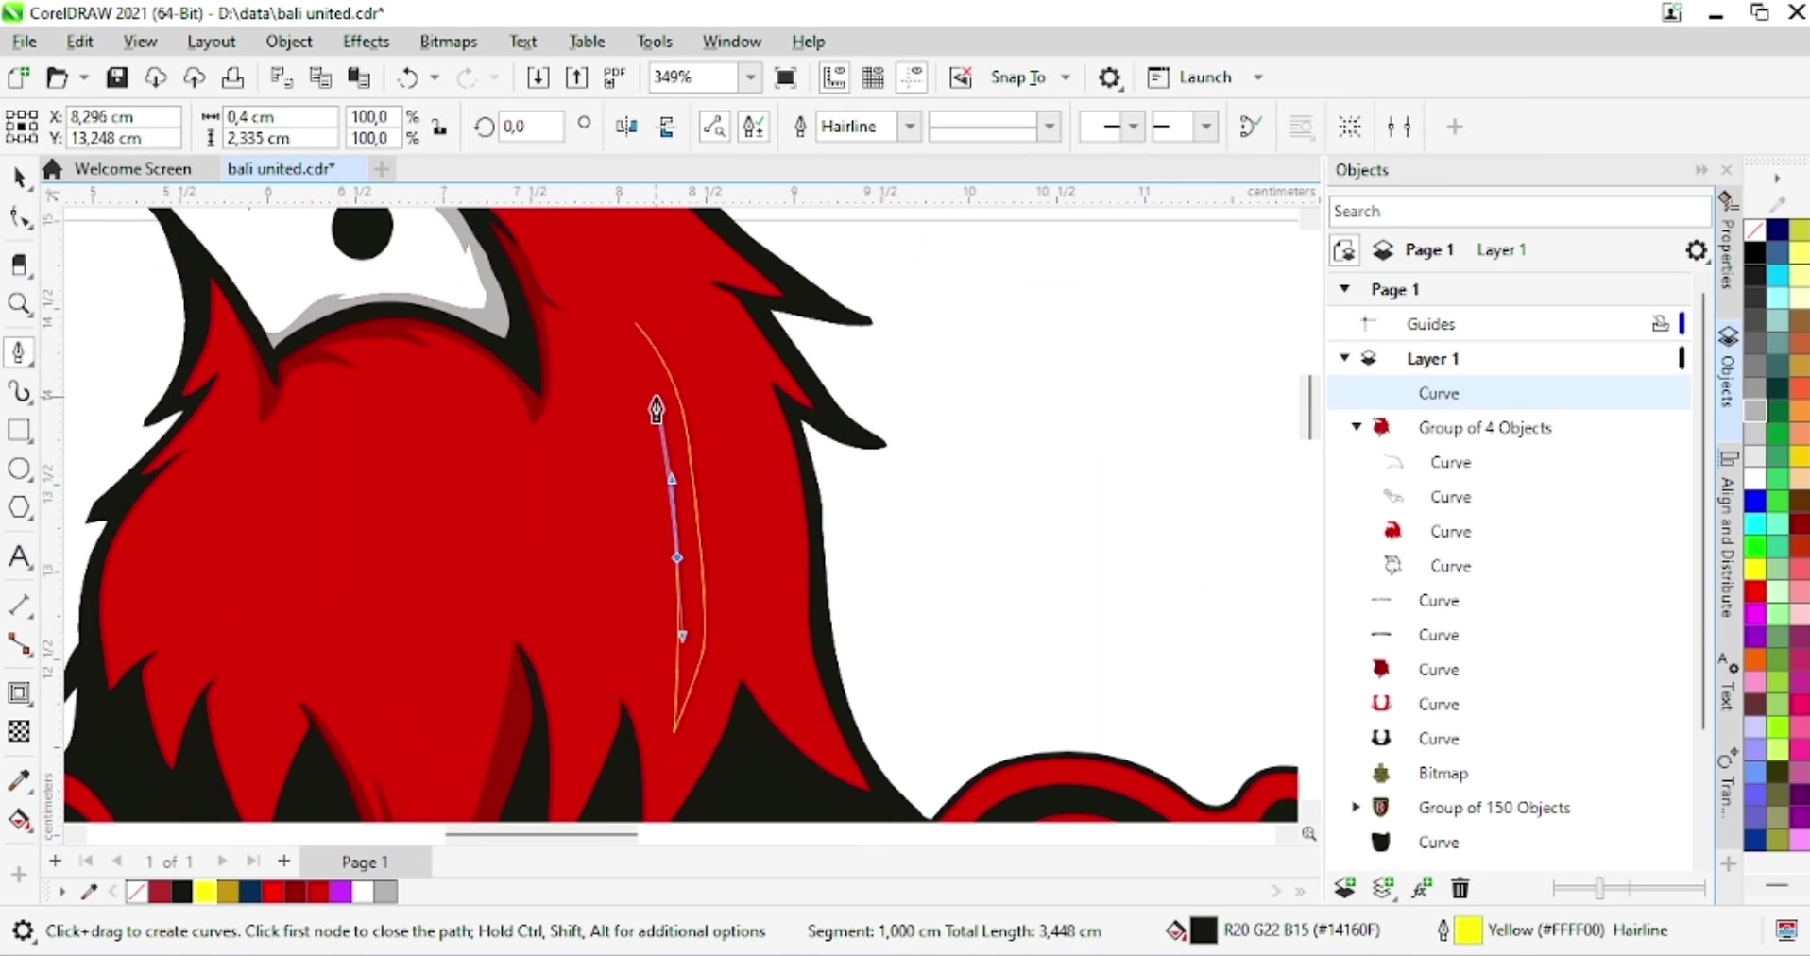This screenshot has width=1810, height=956.
Task: Open Align and Distribute side tab
Action: pyautogui.click(x=1728, y=535)
